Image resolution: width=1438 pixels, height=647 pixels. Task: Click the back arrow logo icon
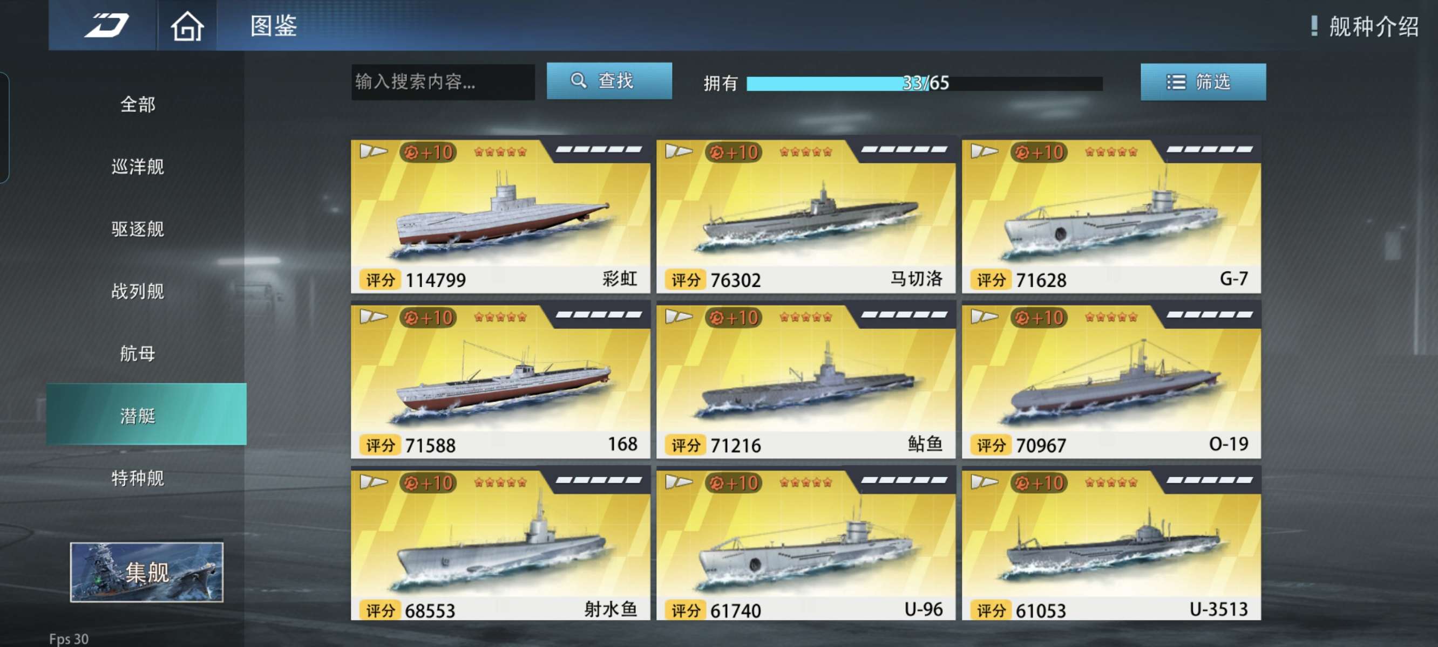click(106, 26)
